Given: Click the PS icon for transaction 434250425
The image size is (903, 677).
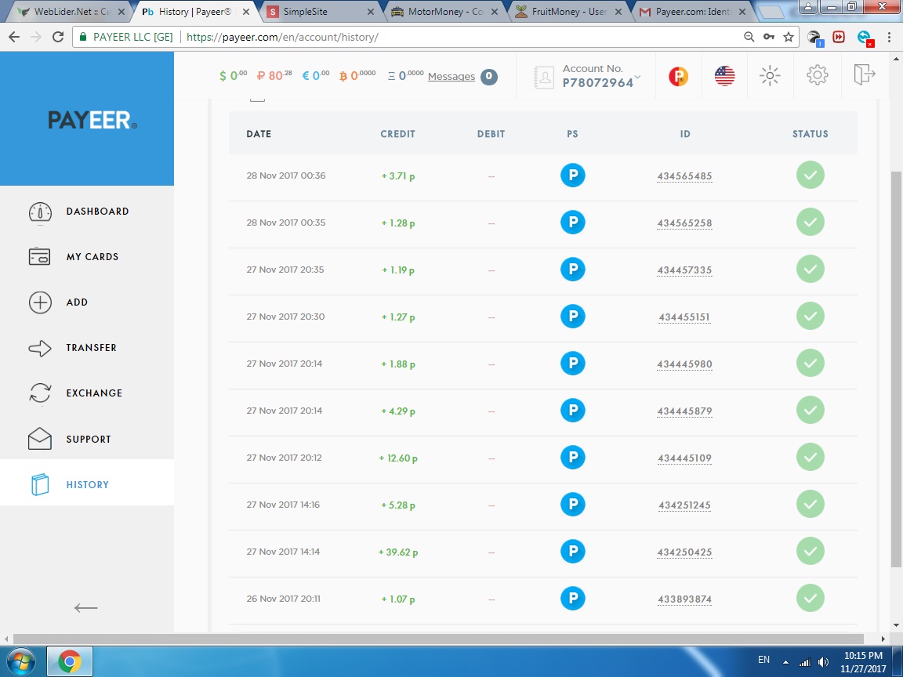Looking at the screenshot, I should (572, 552).
